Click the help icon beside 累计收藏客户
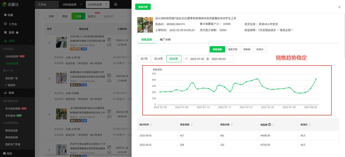 [217, 24]
